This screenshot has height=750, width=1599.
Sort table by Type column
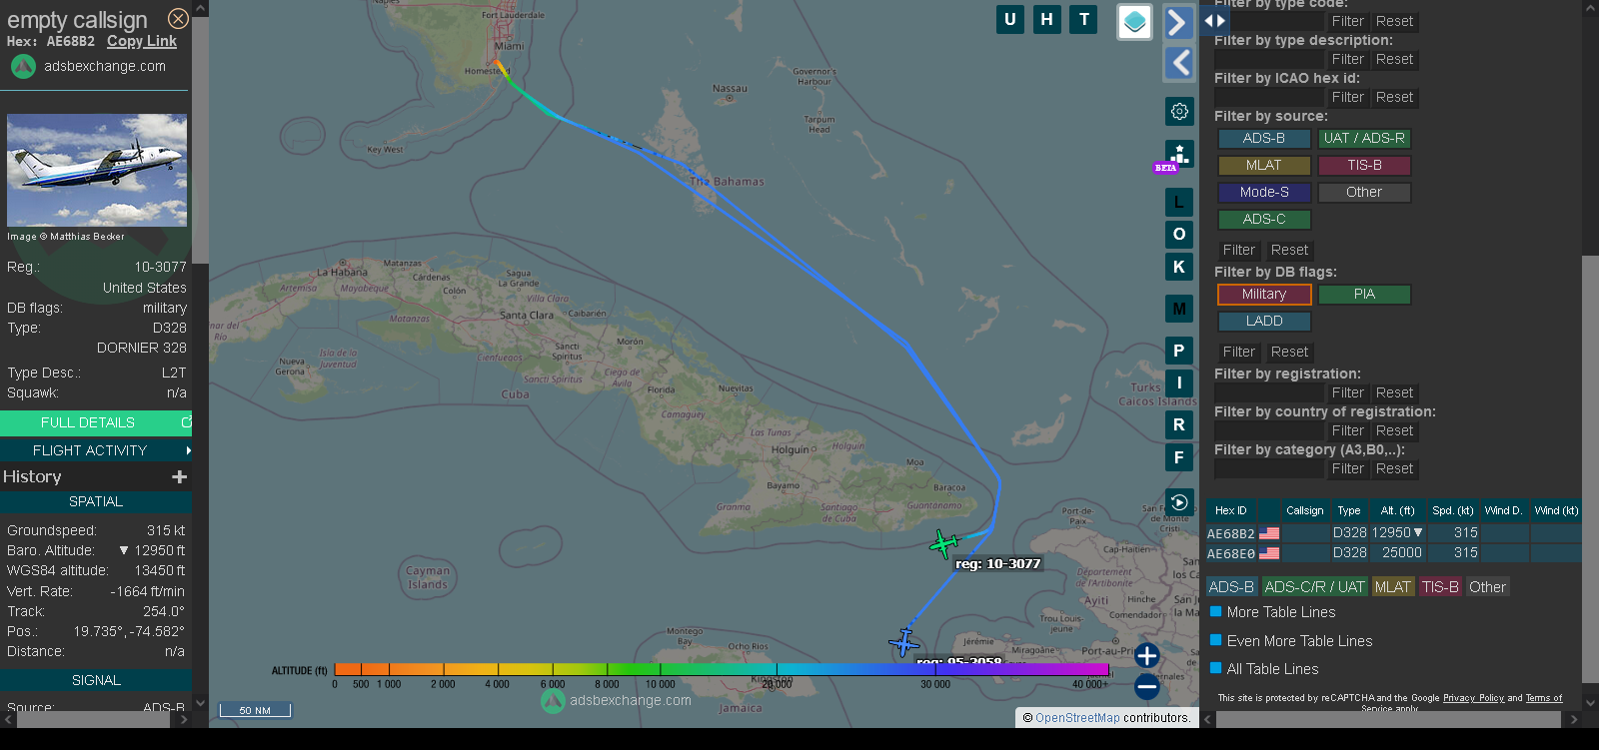[1349, 510]
